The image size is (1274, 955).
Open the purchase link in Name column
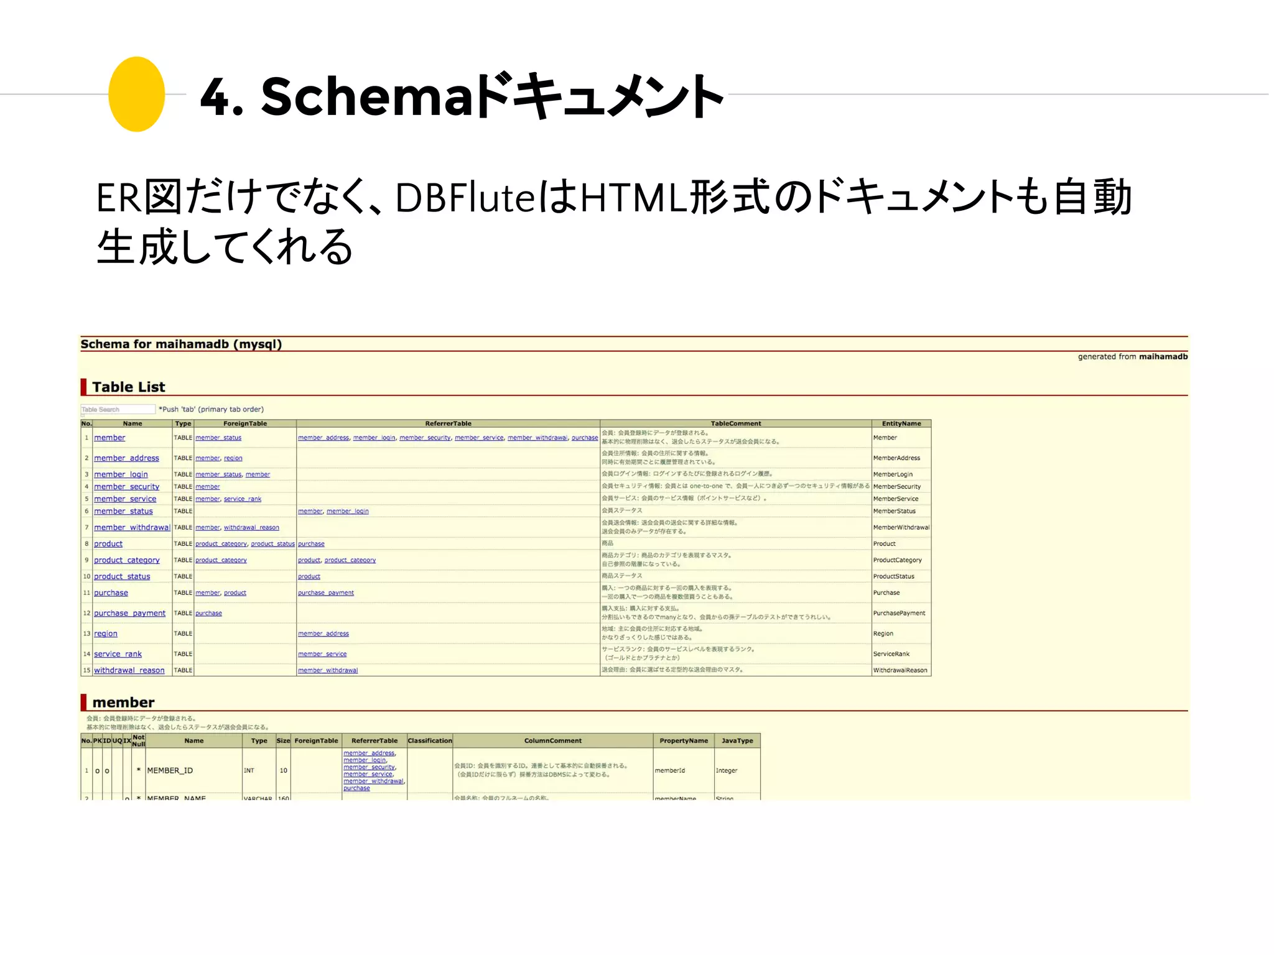[111, 593]
